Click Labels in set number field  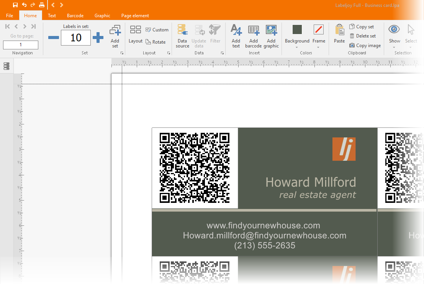(x=76, y=38)
